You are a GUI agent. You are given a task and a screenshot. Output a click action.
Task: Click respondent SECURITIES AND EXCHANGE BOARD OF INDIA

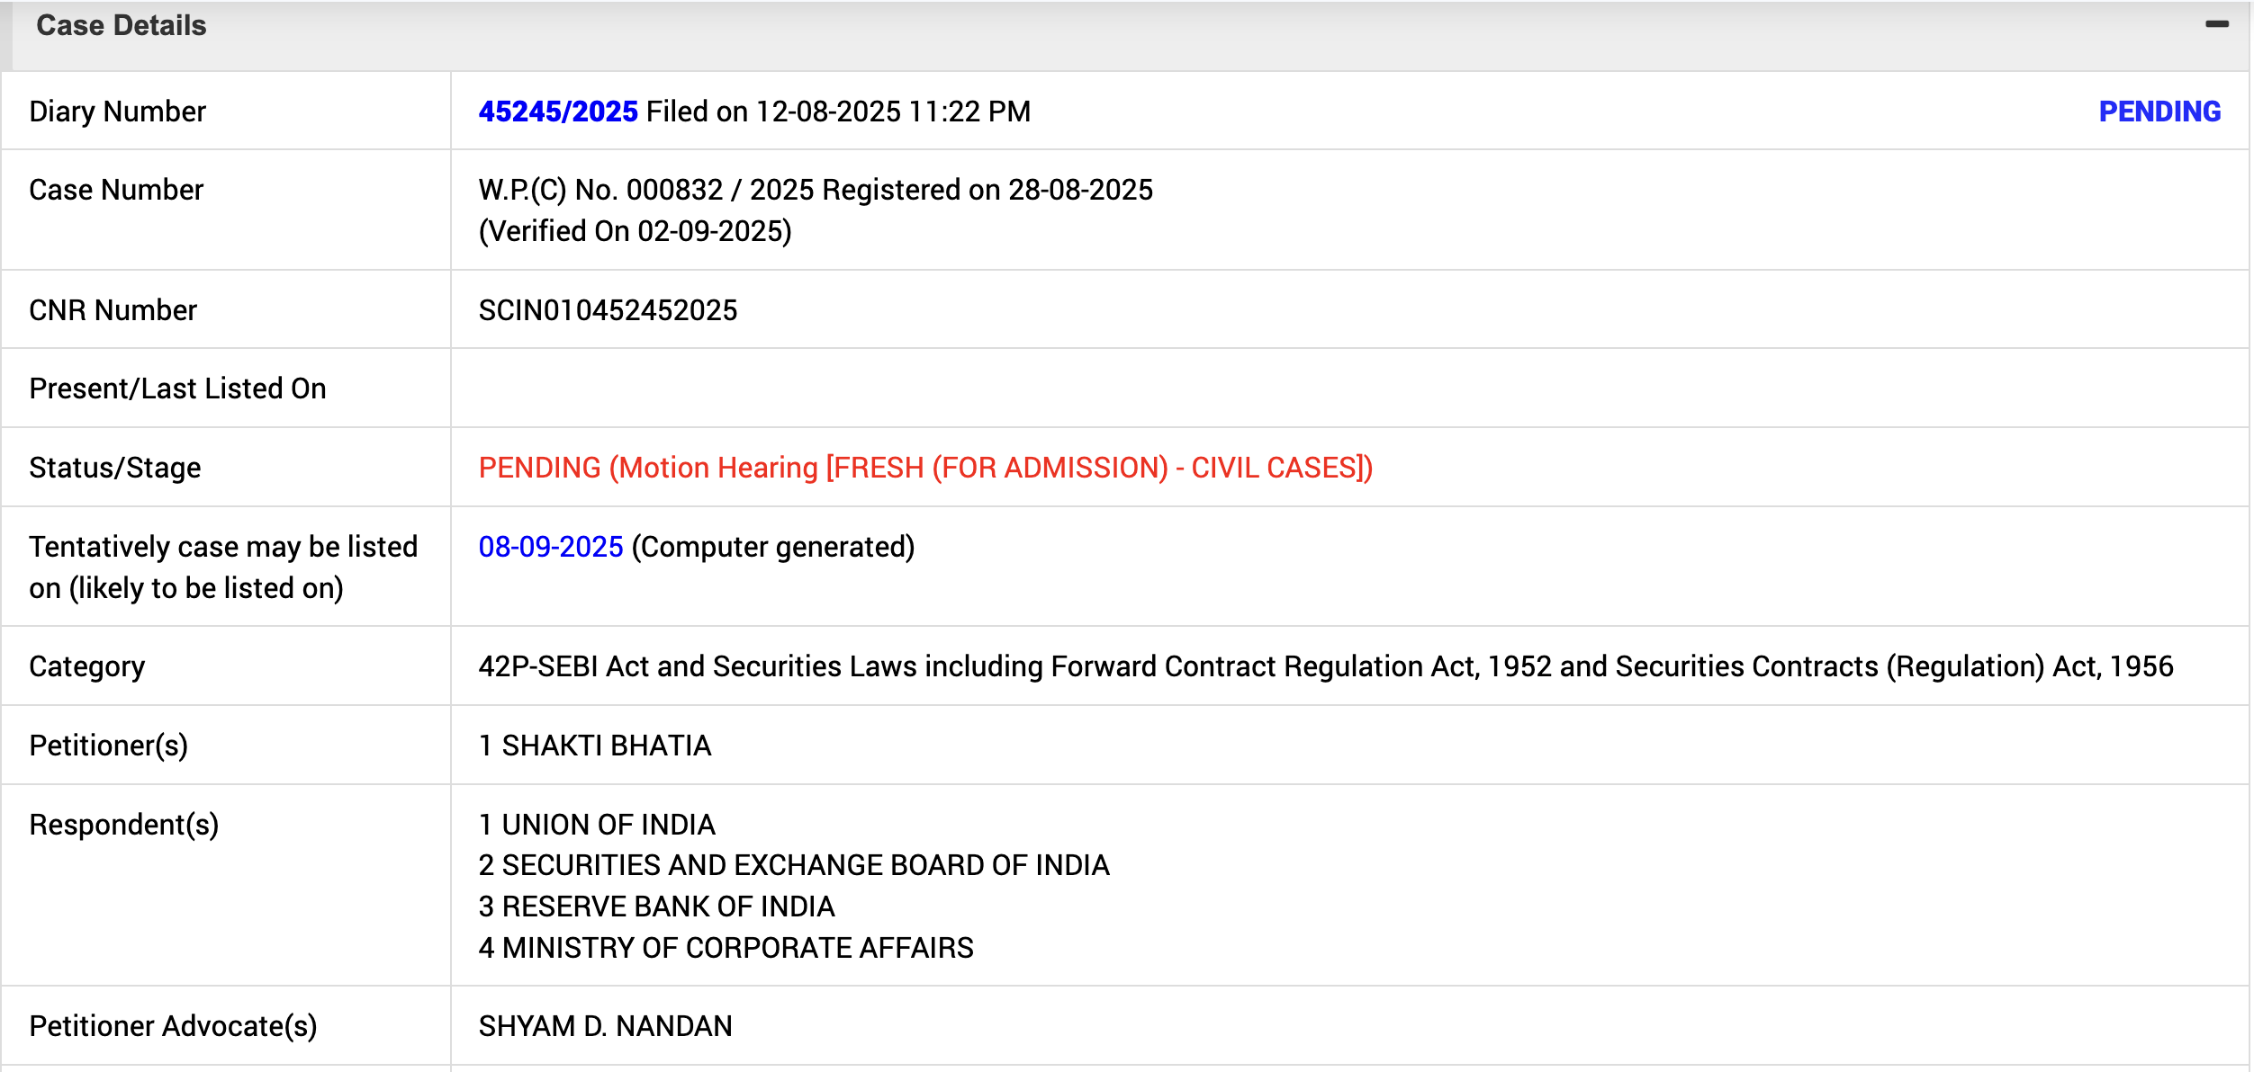[805, 865]
